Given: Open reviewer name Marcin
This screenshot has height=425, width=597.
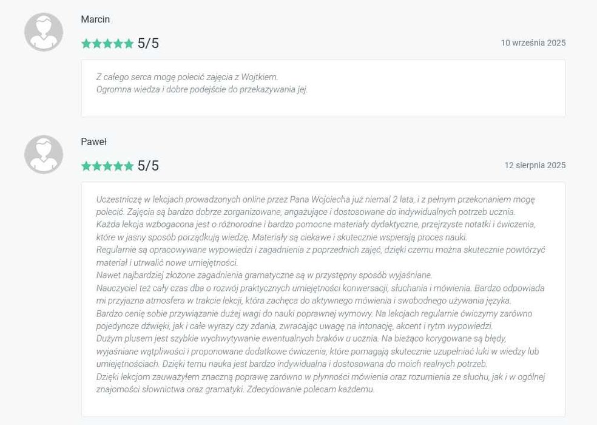Looking at the screenshot, I should click(95, 19).
